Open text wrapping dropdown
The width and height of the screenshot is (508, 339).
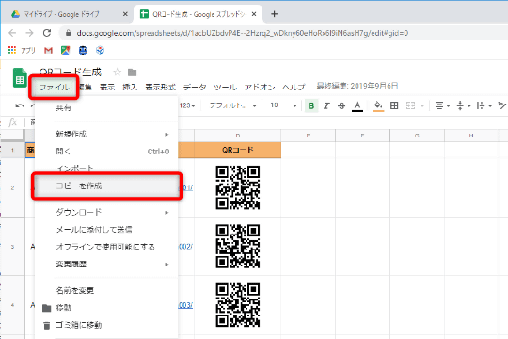(x=484, y=105)
